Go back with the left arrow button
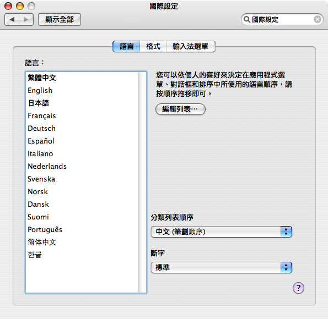328x319 pixels. 12,19
